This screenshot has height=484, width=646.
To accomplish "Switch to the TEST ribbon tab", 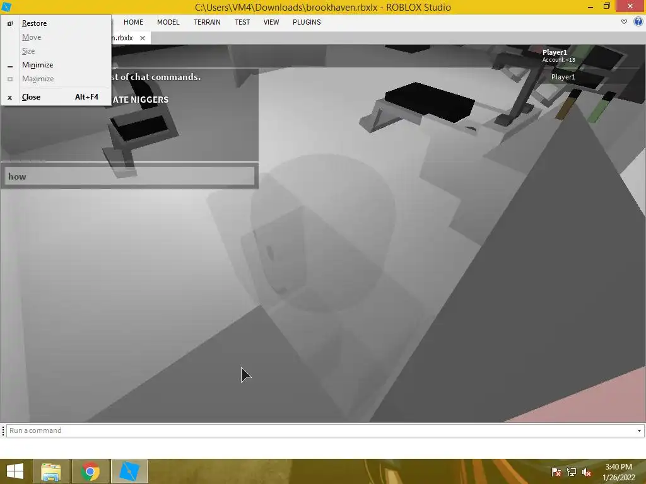I will [x=242, y=22].
